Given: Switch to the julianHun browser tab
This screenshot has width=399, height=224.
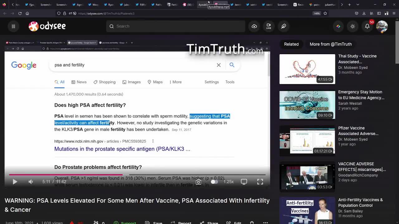Looking at the screenshot, I should tap(330, 5).
